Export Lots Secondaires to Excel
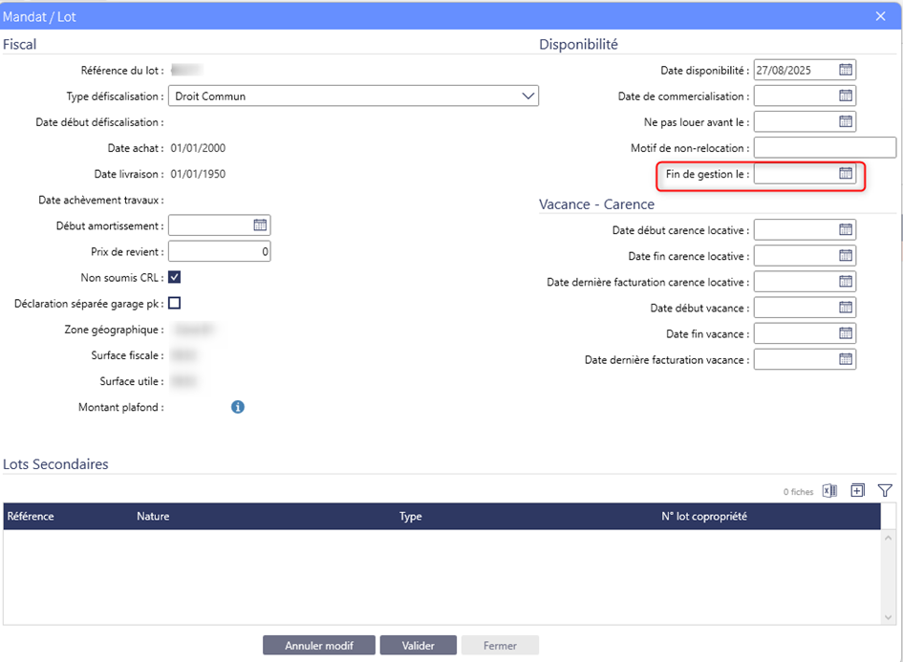 pyautogui.click(x=829, y=491)
